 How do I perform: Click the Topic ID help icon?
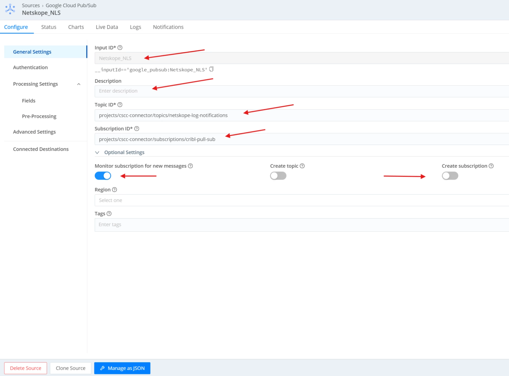pos(120,105)
